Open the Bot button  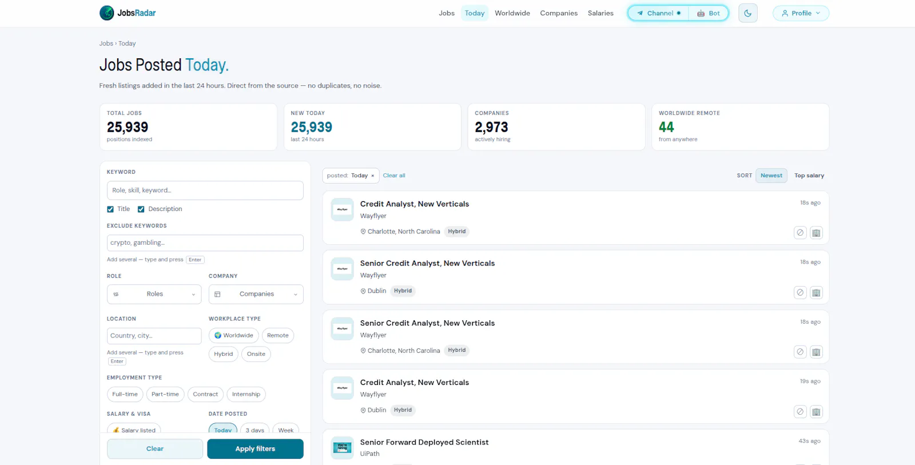click(x=708, y=13)
